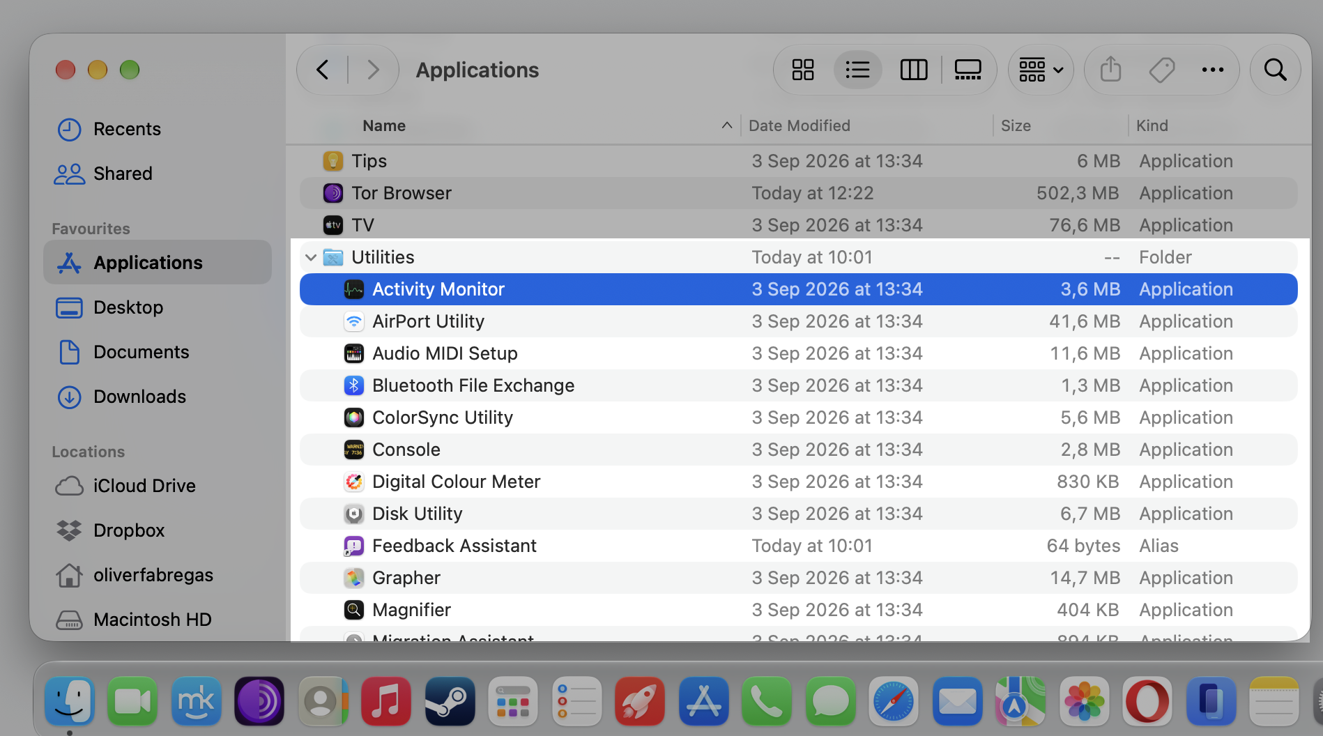The height and width of the screenshot is (736, 1323).
Task: Go back to the previous folder
Action: (x=322, y=70)
